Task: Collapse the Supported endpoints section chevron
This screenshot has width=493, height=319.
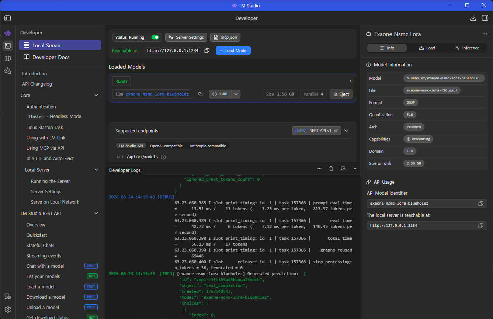Action: point(346,131)
